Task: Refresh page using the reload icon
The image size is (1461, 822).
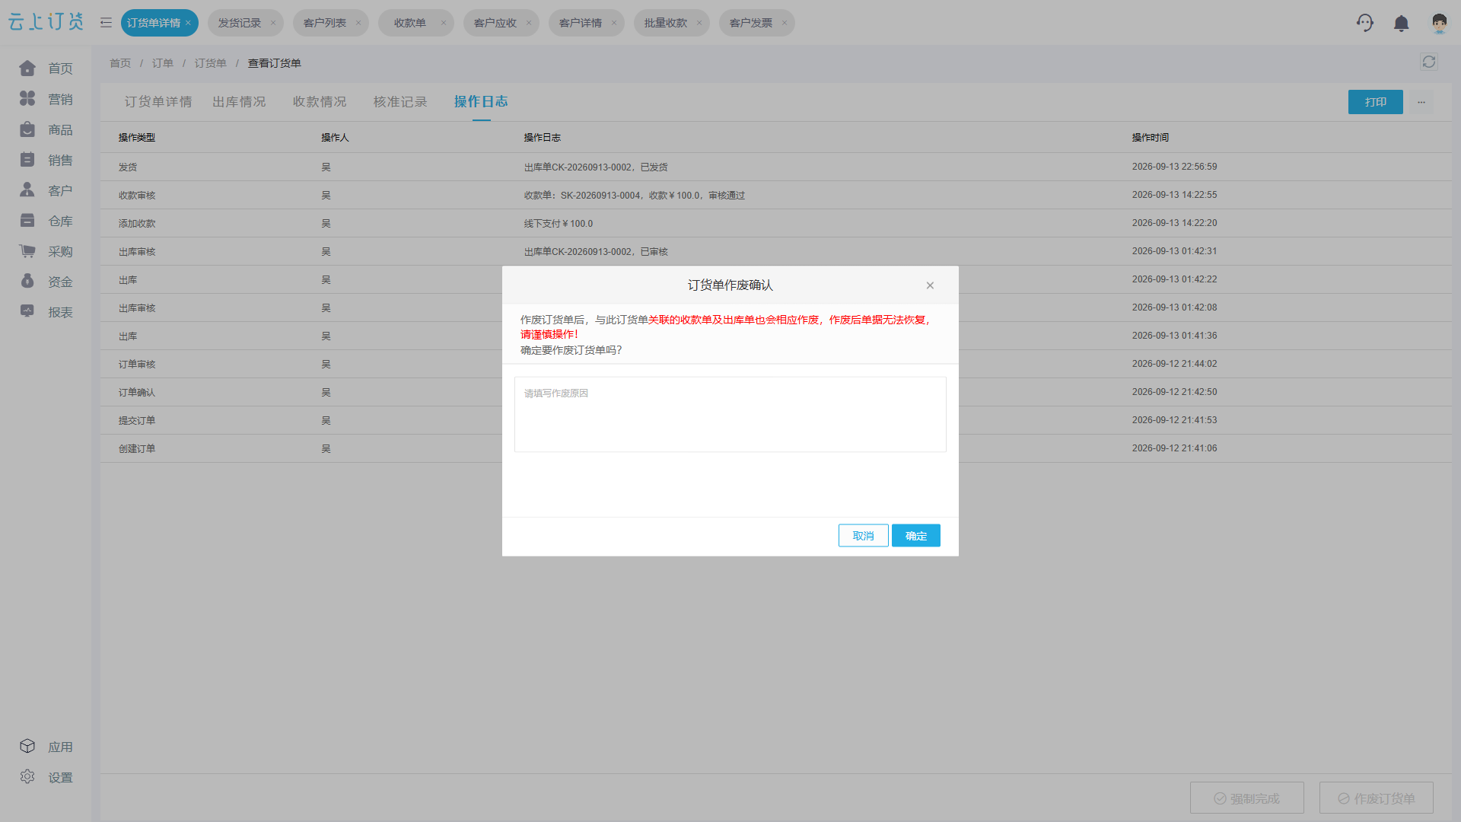Action: (1429, 62)
